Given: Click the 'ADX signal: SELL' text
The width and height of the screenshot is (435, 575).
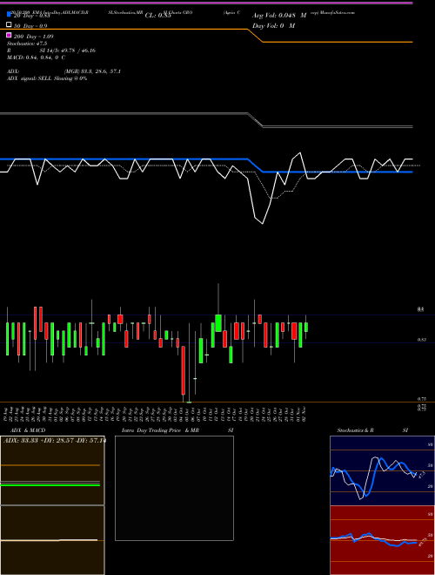Looking at the screenshot, I should (x=47, y=78).
